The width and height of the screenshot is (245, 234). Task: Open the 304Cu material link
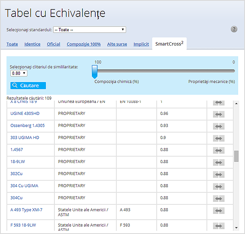pos(17,198)
